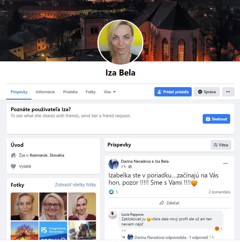The width and height of the screenshot is (240, 242).
Task: Share the post with Zdieľať
Action: point(169,203)
